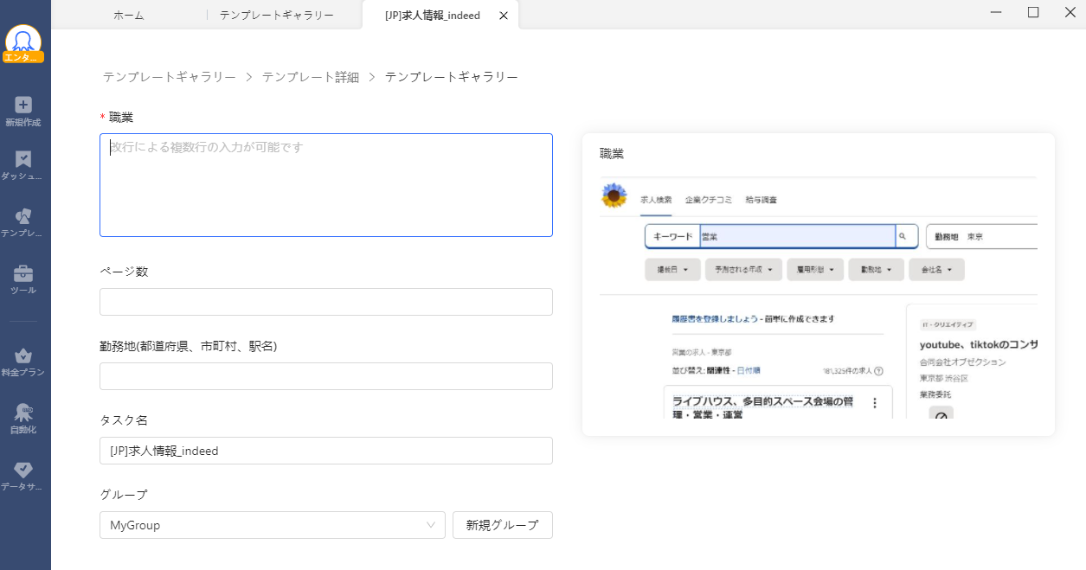The image size is (1086, 570).
Task: Open the 新規作成 sidebar icon
Action: (x=23, y=111)
